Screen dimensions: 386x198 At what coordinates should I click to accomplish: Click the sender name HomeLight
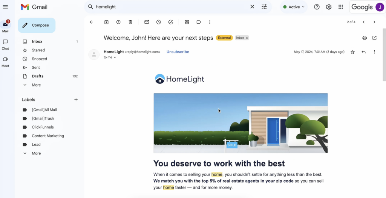pyautogui.click(x=114, y=52)
